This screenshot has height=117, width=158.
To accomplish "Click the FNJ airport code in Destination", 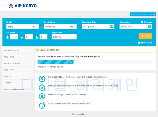I will (71, 27).
